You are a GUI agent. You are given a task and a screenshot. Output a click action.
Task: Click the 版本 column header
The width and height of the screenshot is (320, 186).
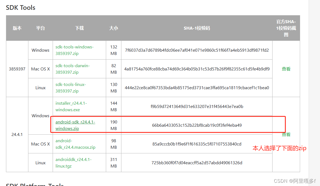(17, 28)
